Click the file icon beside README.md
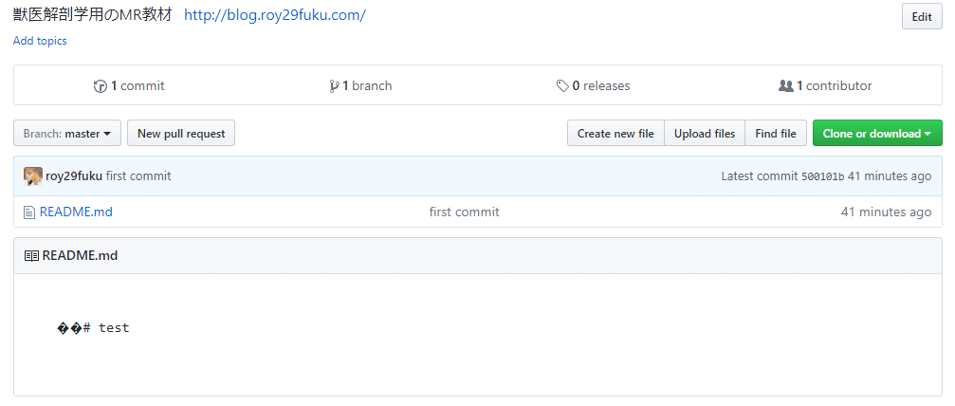Viewport: 955px width, 406px height. (x=28, y=212)
